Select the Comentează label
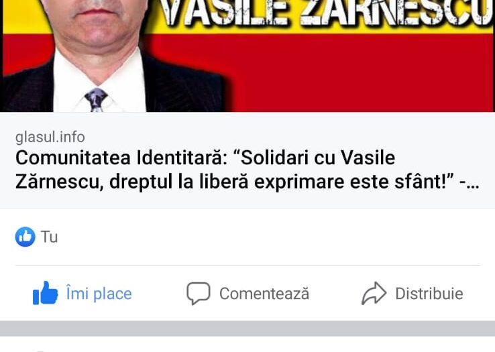Screen dimensions: 495x352 coord(264,294)
